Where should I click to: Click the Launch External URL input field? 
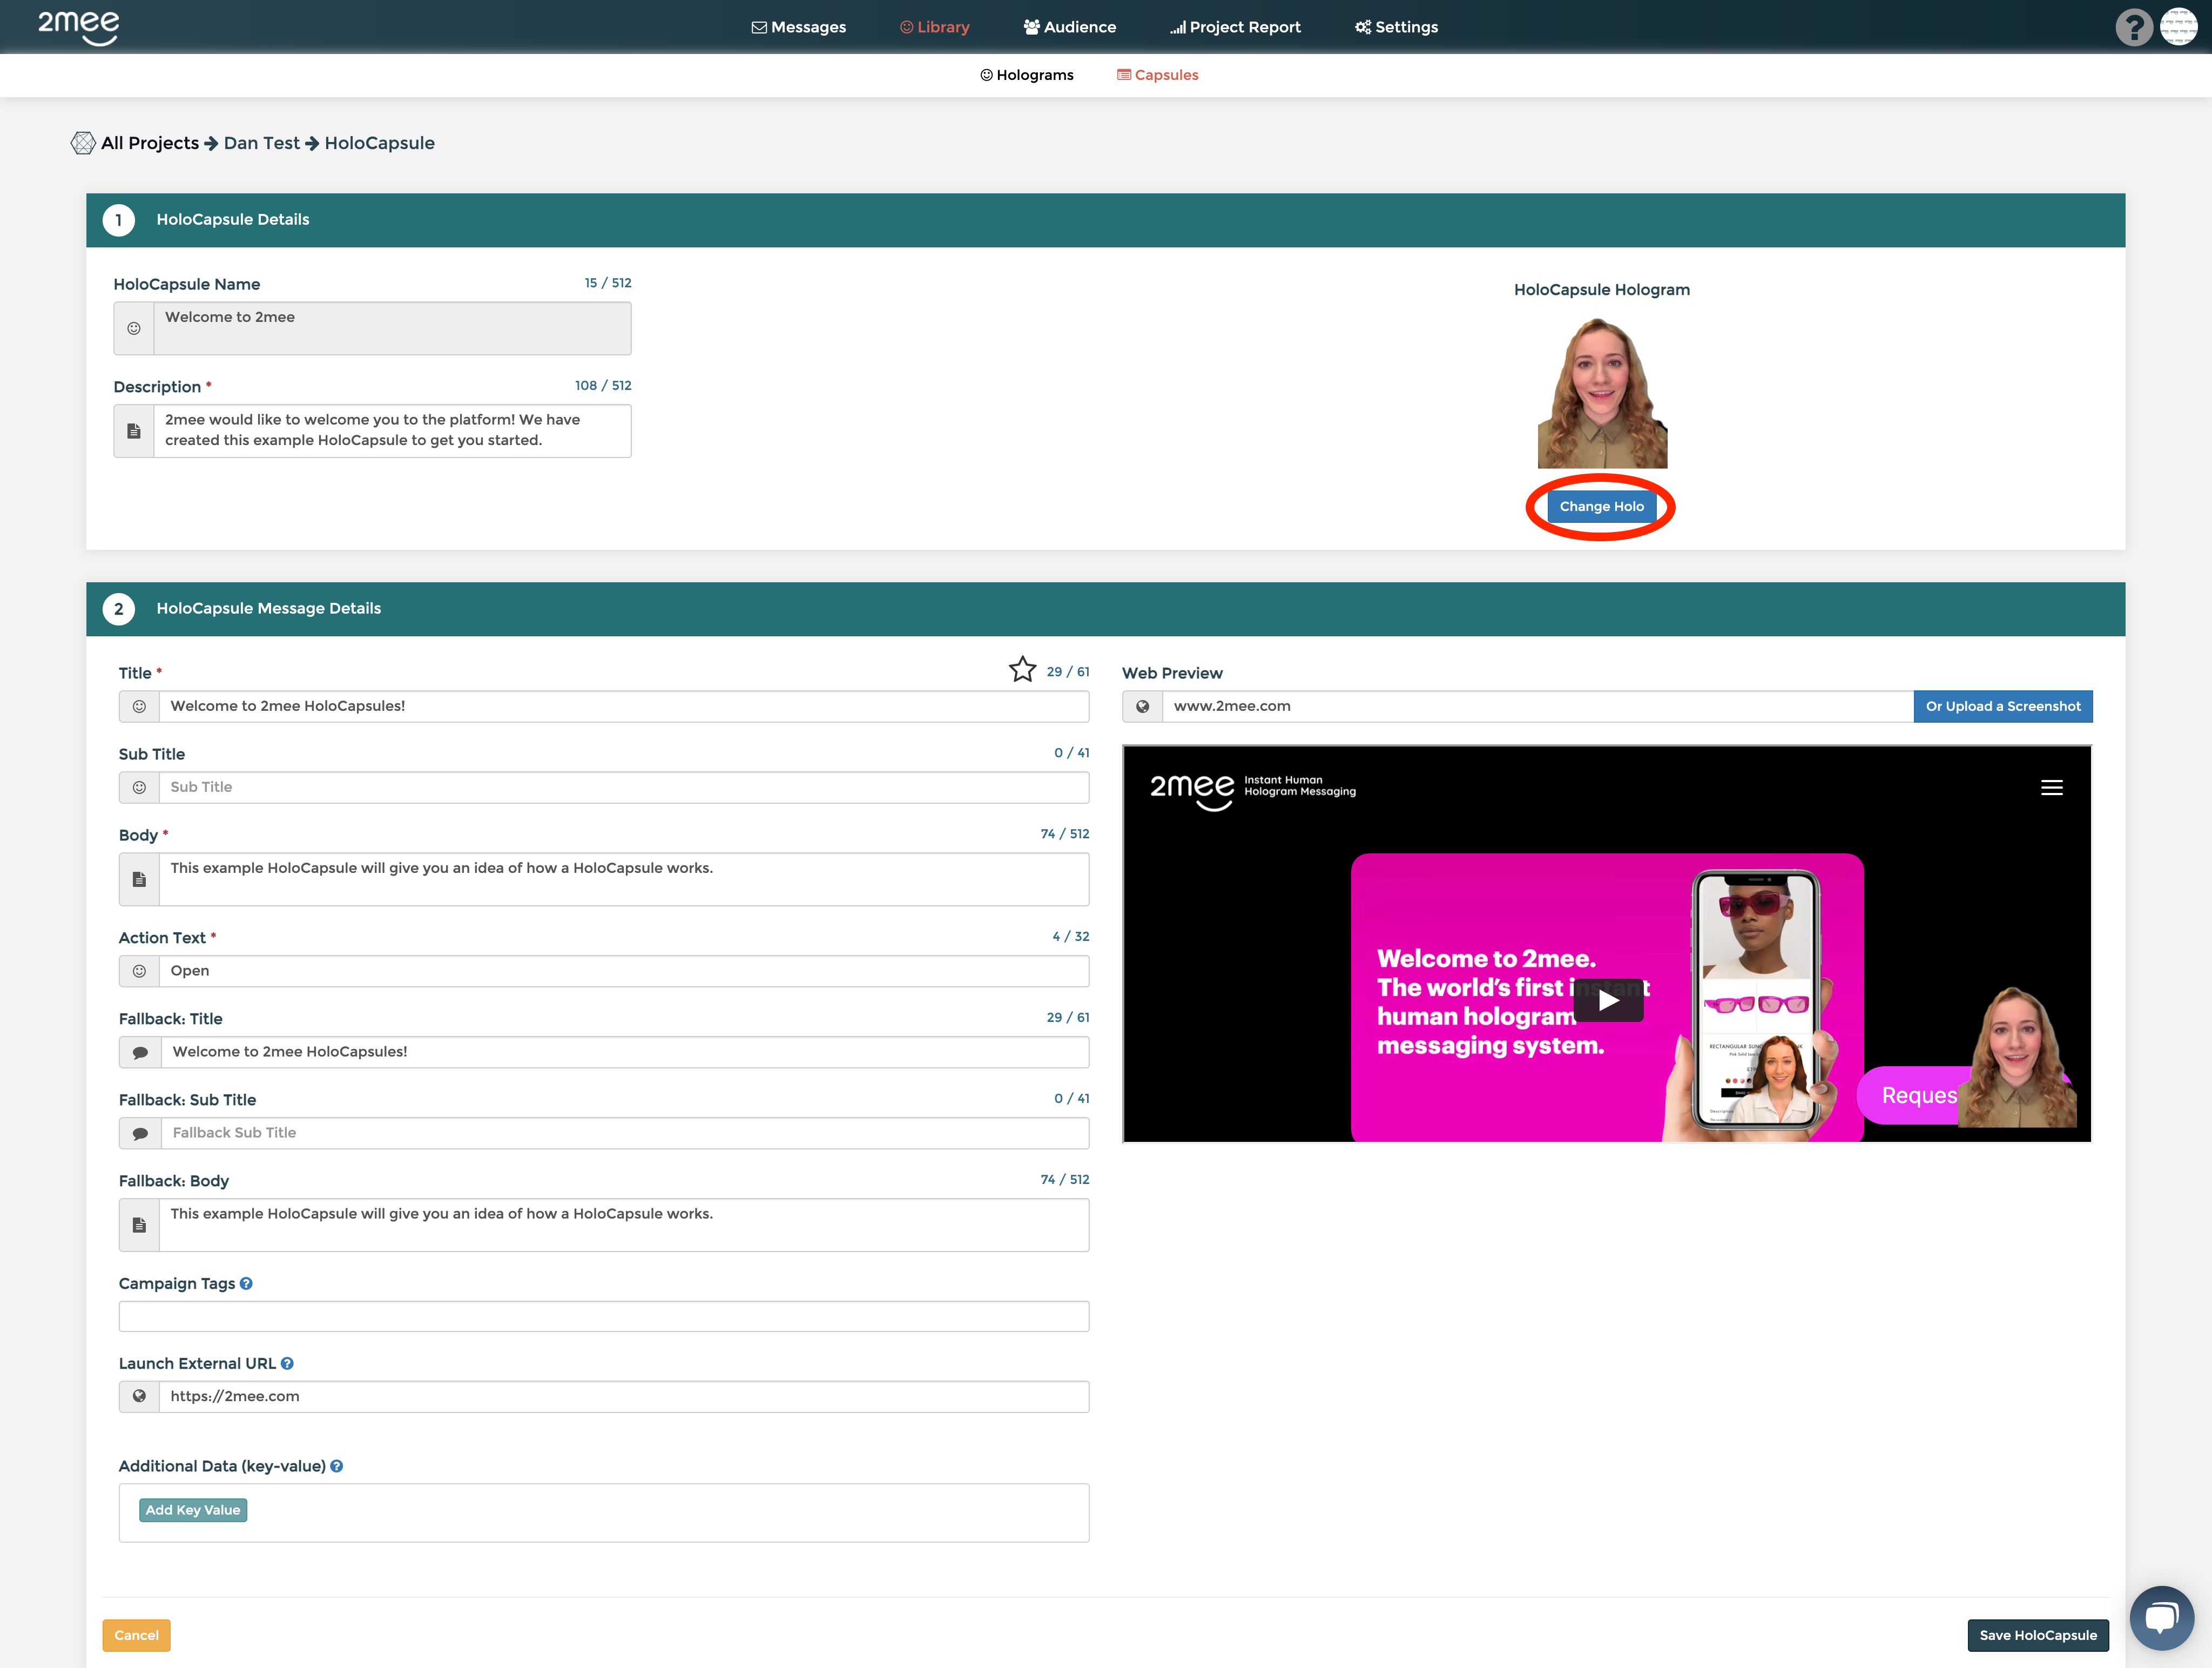pyautogui.click(x=624, y=1397)
